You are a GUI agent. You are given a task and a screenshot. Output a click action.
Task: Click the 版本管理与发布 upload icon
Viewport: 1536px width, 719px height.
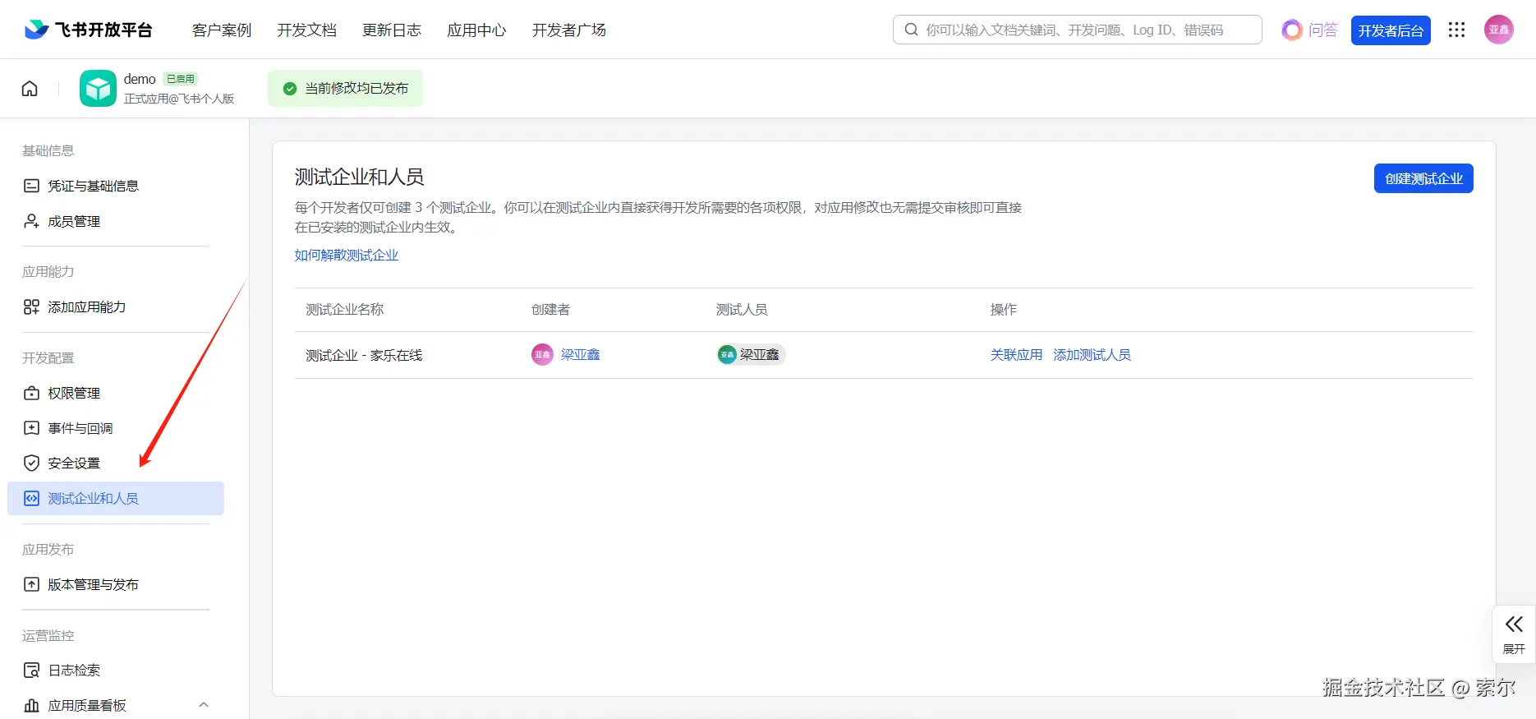pos(31,584)
